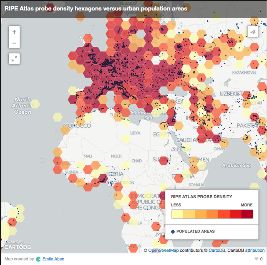The width and height of the screenshot is (267, 265).
Task: Open the OpenStreetMap link
Action: [163, 250]
